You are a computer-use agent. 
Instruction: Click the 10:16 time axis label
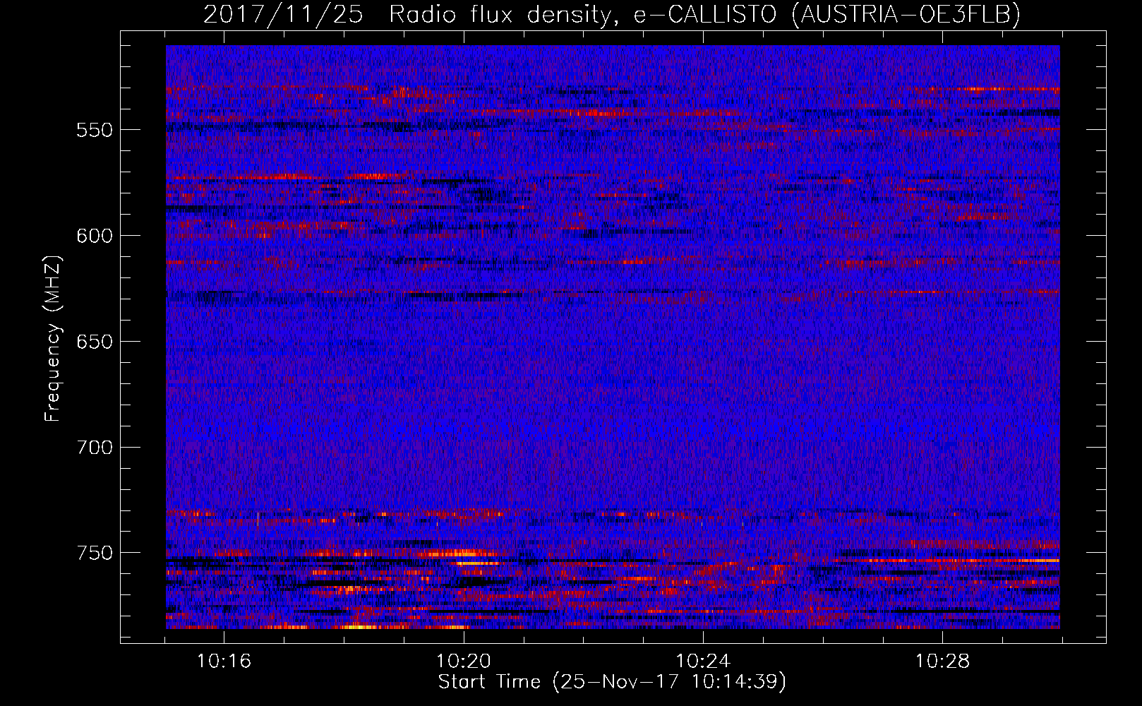[224, 662]
